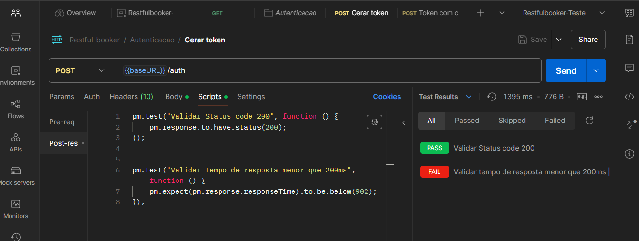Show only Passed test results
The image size is (639, 241).
click(467, 120)
